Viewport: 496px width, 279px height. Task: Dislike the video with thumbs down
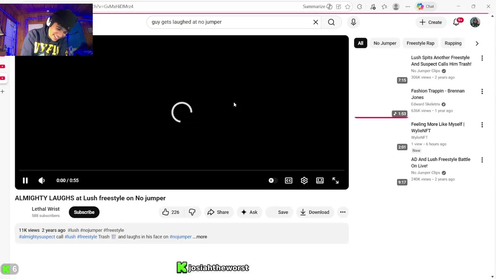[x=192, y=212]
